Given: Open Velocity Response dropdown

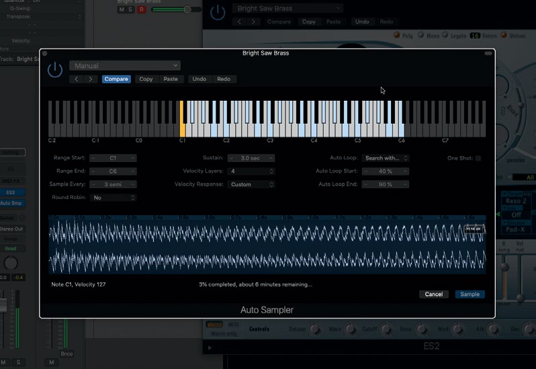Looking at the screenshot, I should [x=251, y=184].
